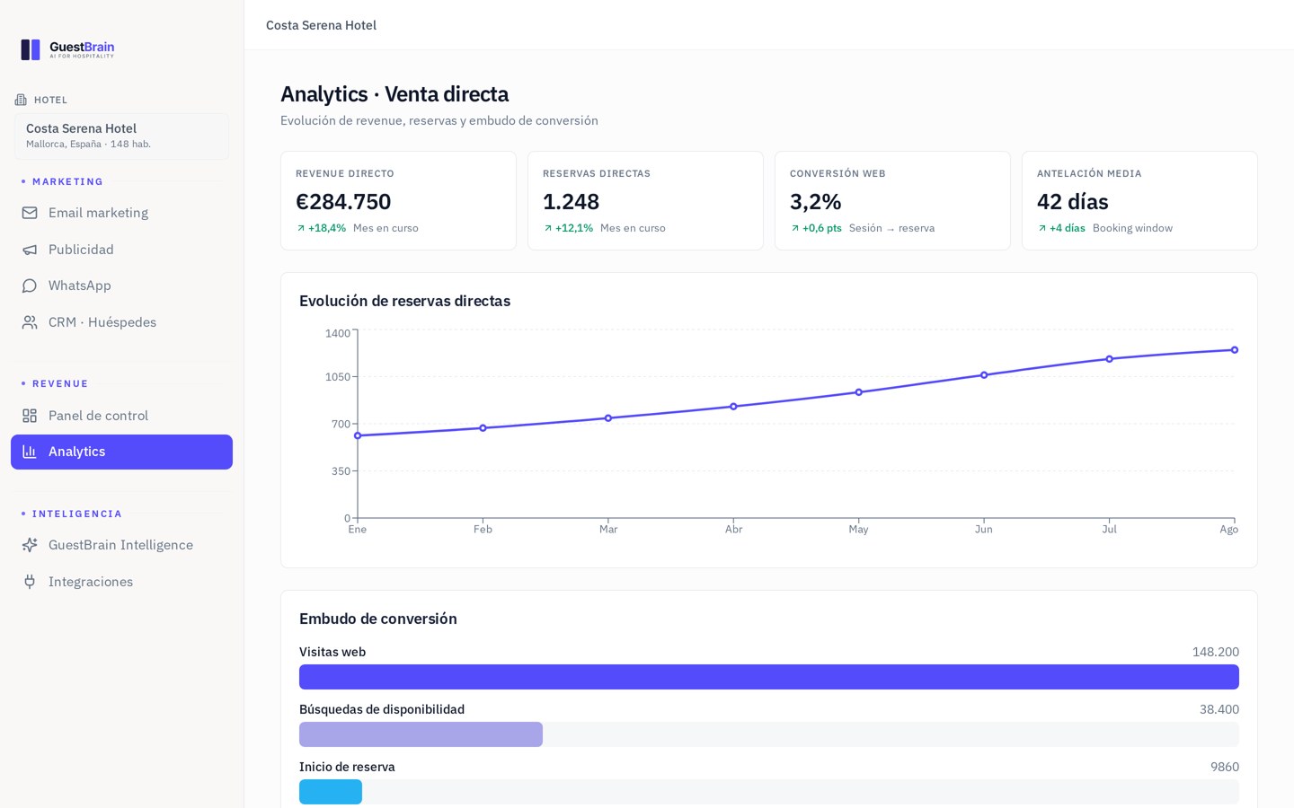Viewport: 1294px width, 808px height.
Task: Click the up arrow beside +4 días
Action: pyautogui.click(x=1042, y=228)
